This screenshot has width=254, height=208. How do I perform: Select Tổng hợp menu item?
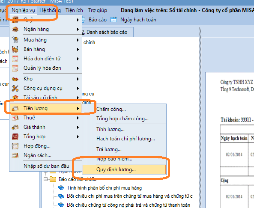tap(45, 137)
